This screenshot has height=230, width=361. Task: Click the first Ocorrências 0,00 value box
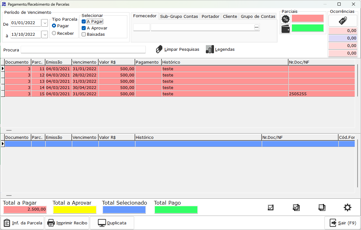tap(343, 31)
